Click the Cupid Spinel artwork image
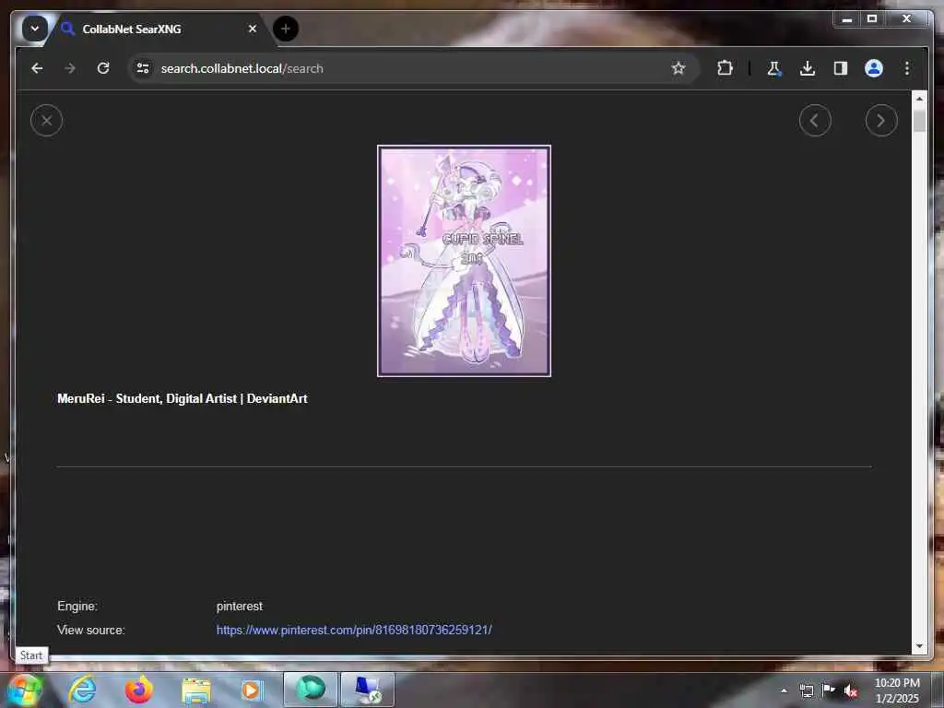The width and height of the screenshot is (944, 708). pos(464,261)
